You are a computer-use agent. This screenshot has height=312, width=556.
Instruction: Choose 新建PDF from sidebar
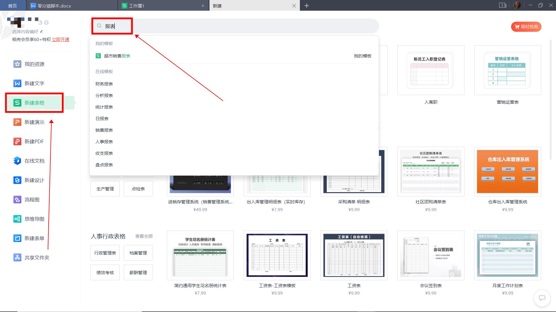pyautogui.click(x=34, y=142)
